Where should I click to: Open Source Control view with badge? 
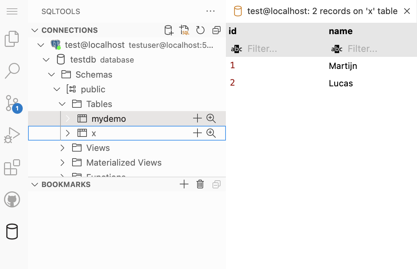[12, 103]
